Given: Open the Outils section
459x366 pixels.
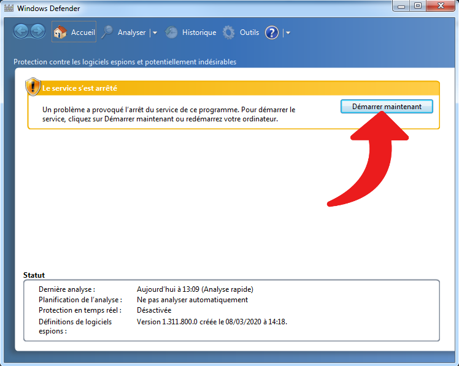Looking at the screenshot, I should click(249, 32).
